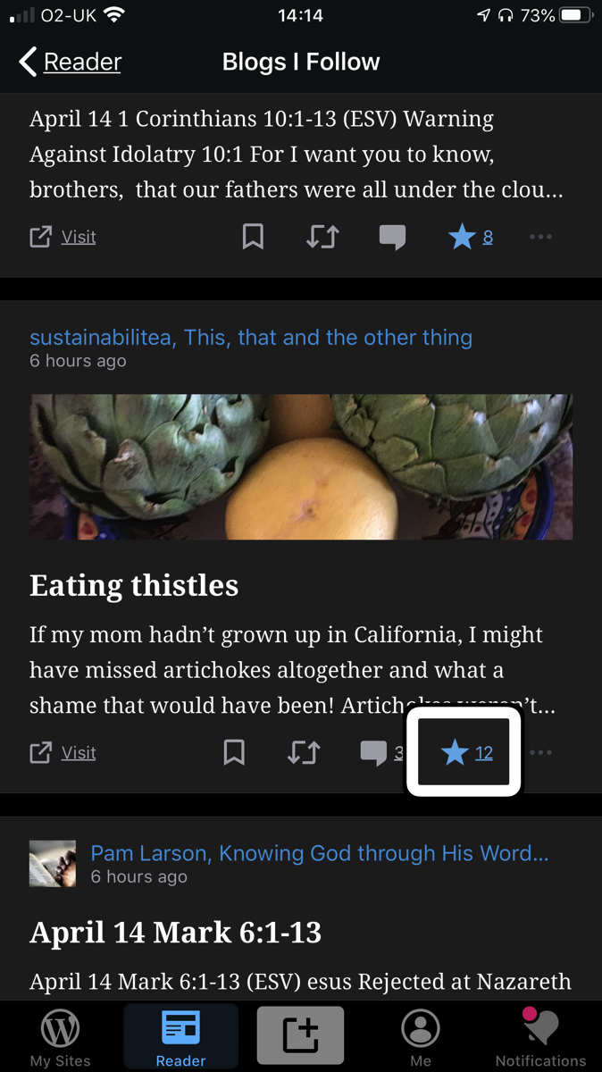Viewport: 602px width, 1072px height.
Task: Open more options for the Corinthians post
Action: tap(540, 237)
